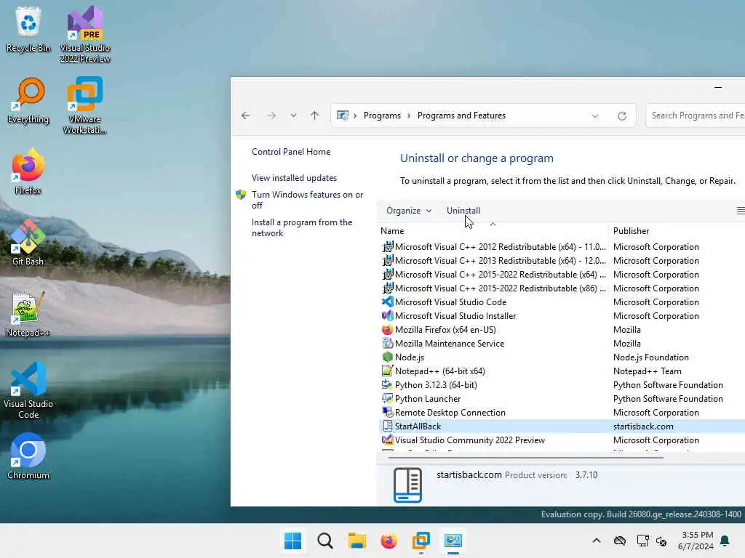Click the Uninstall toolbar button
The width and height of the screenshot is (745, 558).
click(463, 211)
